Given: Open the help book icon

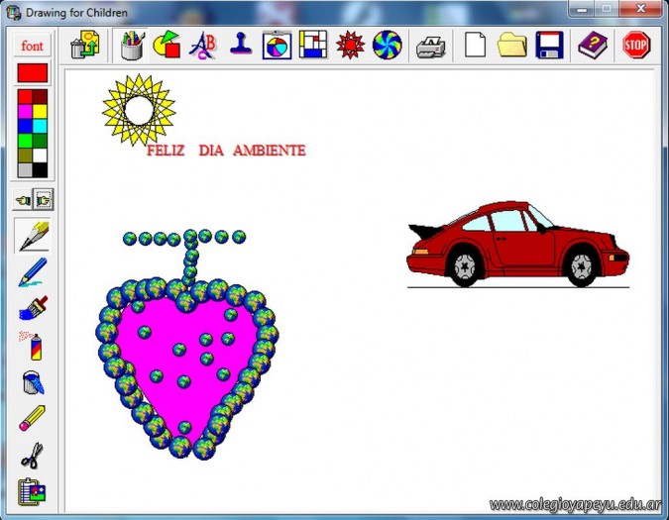Looking at the screenshot, I should point(593,45).
